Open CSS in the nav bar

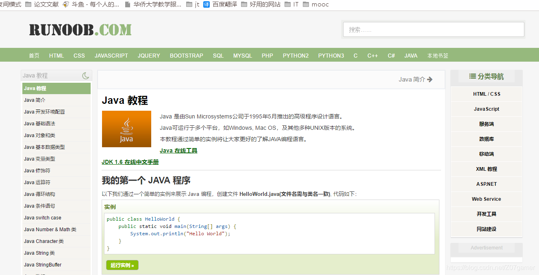[x=79, y=56]
